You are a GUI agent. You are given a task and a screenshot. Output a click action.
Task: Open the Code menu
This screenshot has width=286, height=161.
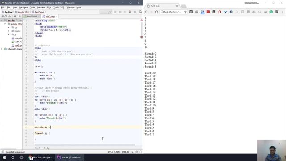[x=32, y=8]
